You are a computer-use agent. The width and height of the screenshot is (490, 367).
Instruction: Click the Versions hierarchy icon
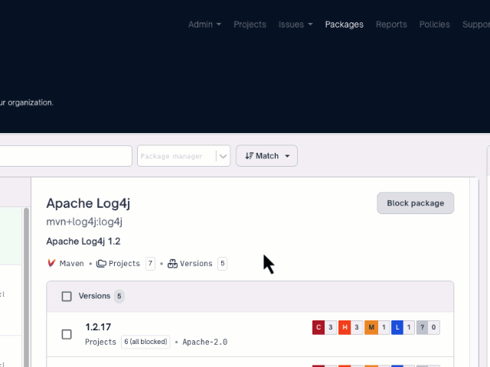[x=172, y=263]
